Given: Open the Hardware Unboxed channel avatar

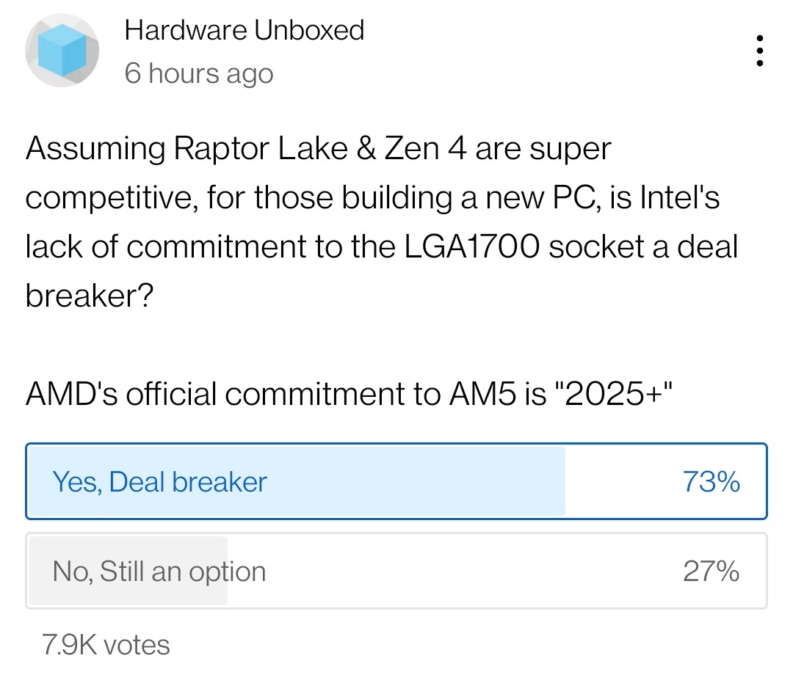Looking at the screenshot, I should (x=62, y=51).
